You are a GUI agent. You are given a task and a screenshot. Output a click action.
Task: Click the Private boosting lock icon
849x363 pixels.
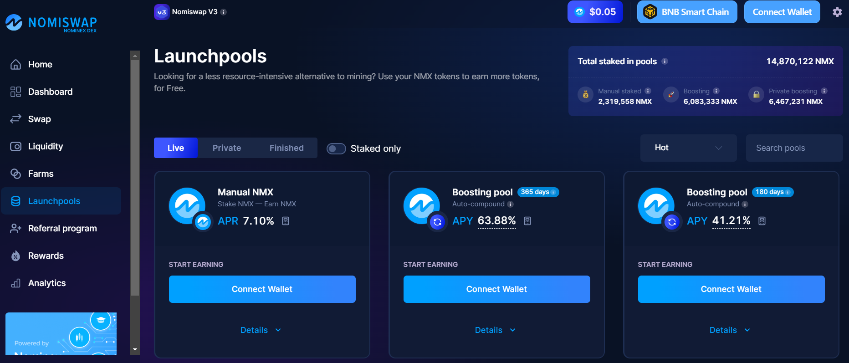pyautogui.click(x=756, y=95)
